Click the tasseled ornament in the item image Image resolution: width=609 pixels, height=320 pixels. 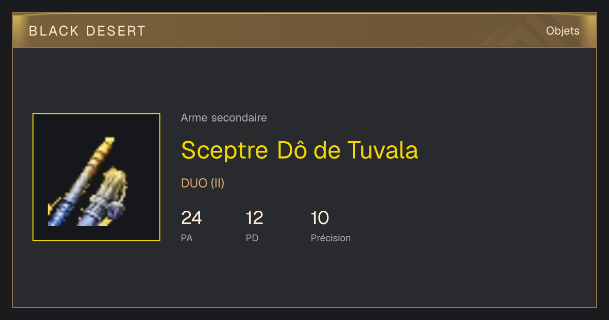110,189
